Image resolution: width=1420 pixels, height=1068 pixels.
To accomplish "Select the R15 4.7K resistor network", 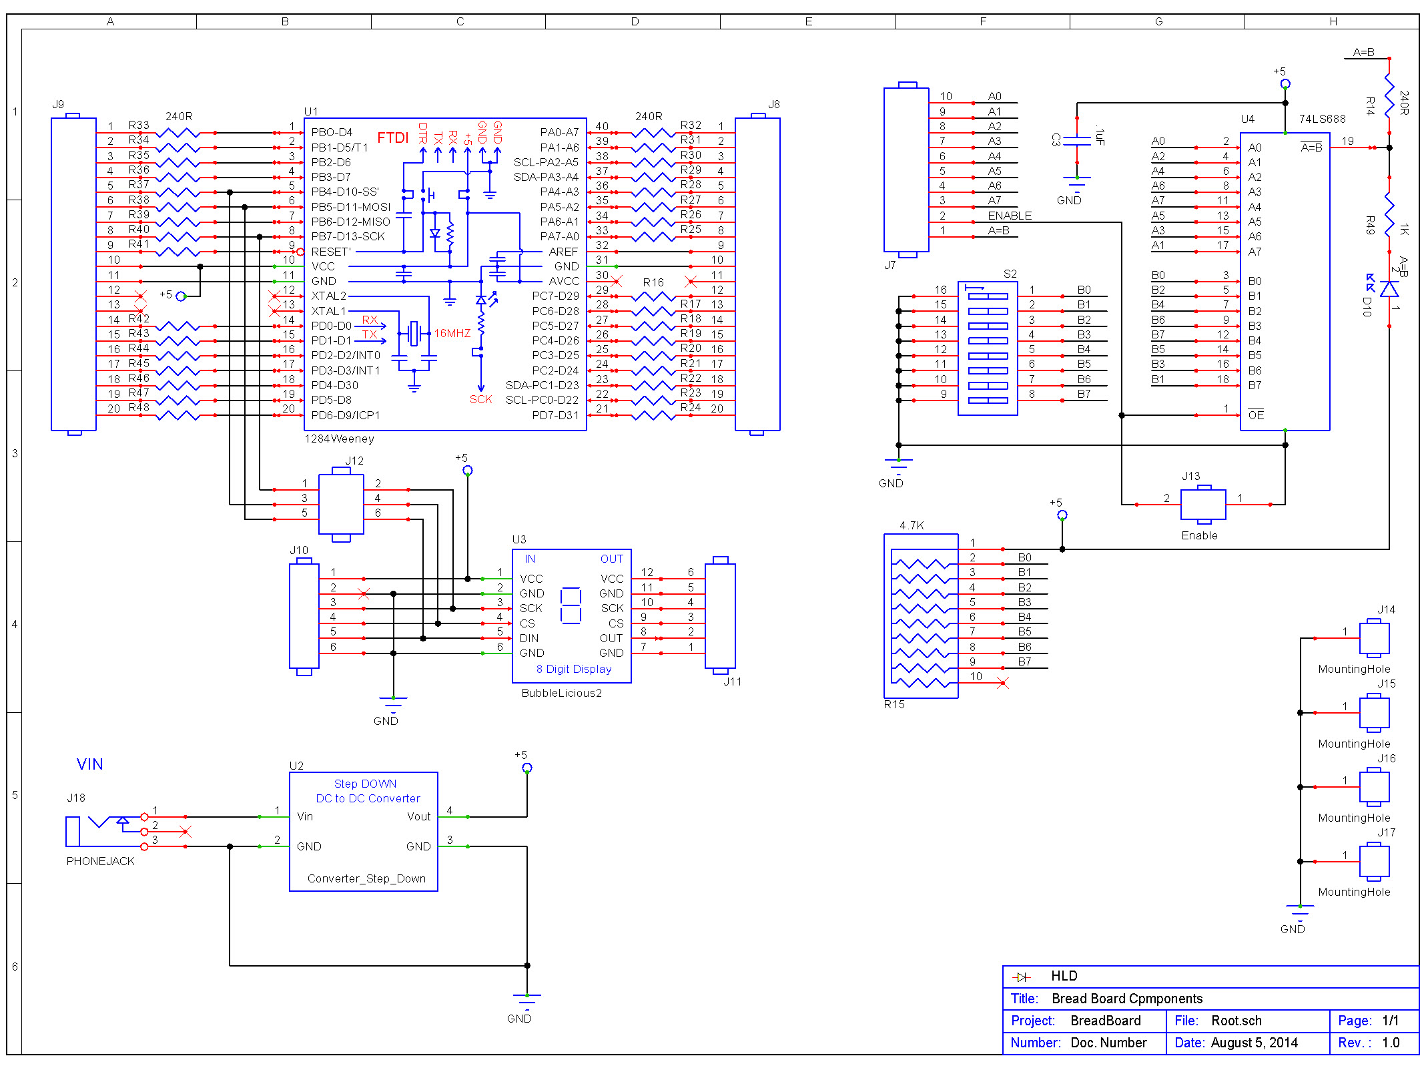I will click(921, 616).
